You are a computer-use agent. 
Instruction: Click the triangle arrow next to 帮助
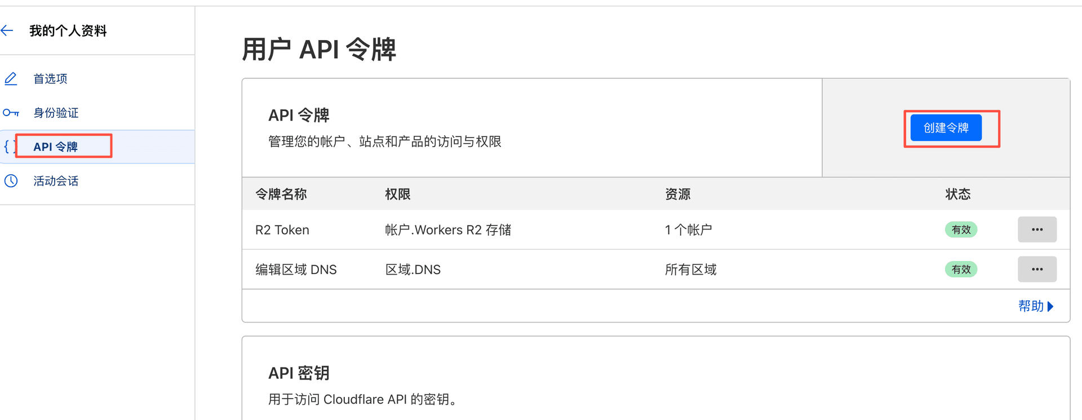click(x=1050, y=306)
